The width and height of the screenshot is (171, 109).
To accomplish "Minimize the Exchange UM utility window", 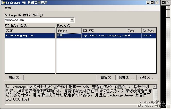I will coord(148,3).
